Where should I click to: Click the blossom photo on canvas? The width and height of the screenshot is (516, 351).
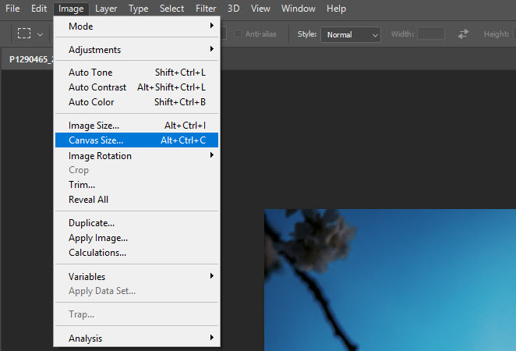390,280
